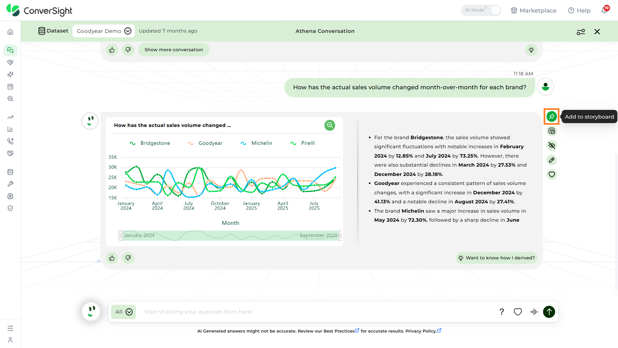Viewport: 618px width, 348px height.
Task: Thumbs down the sales volume response
Action: point(128,258)
